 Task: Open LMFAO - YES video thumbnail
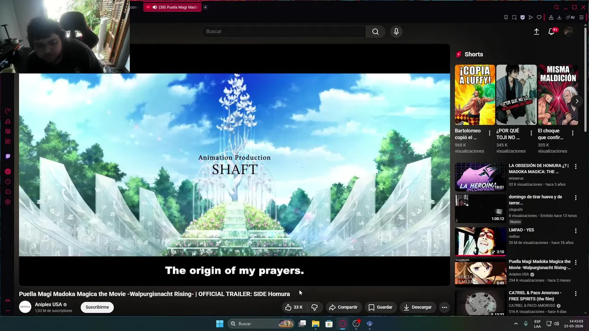tap(480, 241)
